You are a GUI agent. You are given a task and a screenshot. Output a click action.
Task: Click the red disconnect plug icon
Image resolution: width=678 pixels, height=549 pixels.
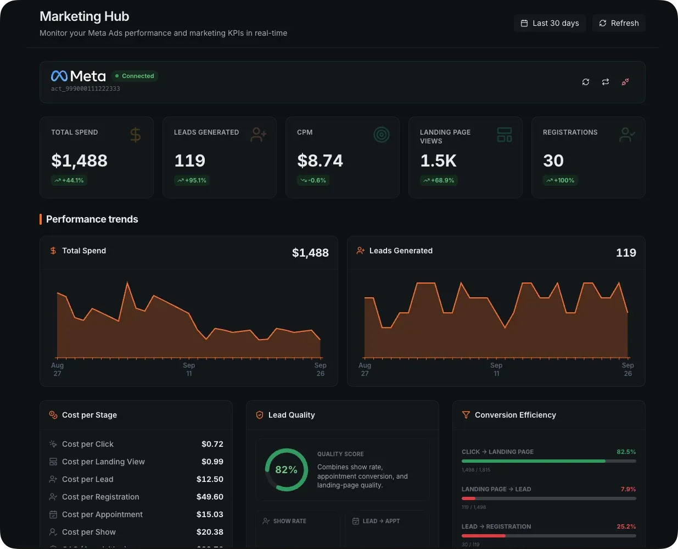[625, 82]
